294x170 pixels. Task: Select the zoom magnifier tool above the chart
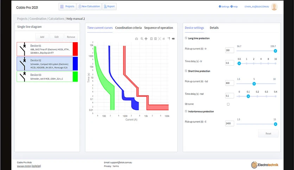[142, 39]
